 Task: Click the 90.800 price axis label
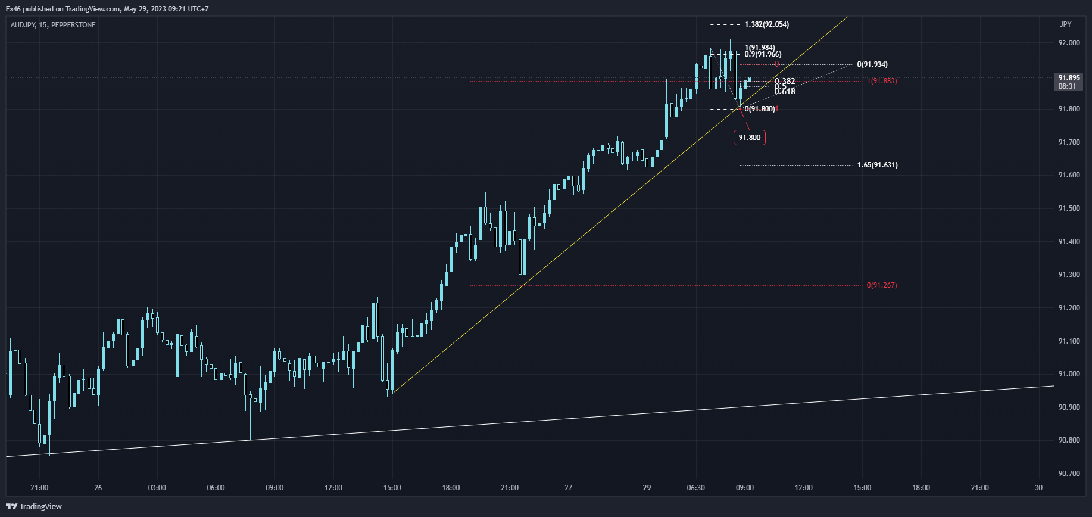(x=1069, y=440)
